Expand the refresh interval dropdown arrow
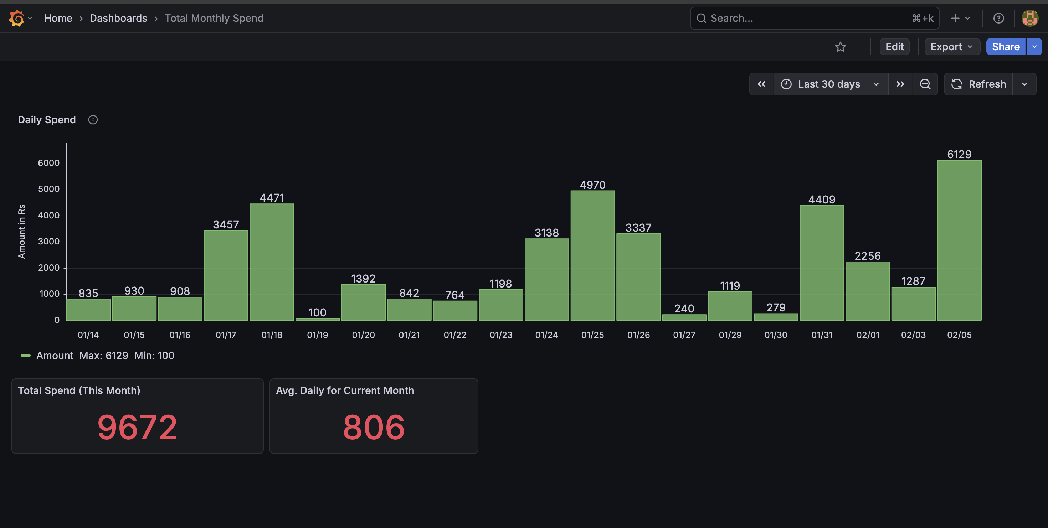The height and width of the screenshot is (528, 1048). [x=1024, y=84]
